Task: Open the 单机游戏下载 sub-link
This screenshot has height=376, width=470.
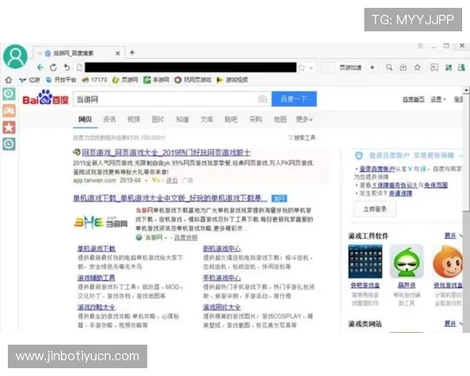Action: coord(96,248)
